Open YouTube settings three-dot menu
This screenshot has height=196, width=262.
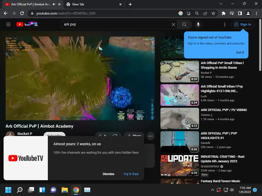pos(225,24)
